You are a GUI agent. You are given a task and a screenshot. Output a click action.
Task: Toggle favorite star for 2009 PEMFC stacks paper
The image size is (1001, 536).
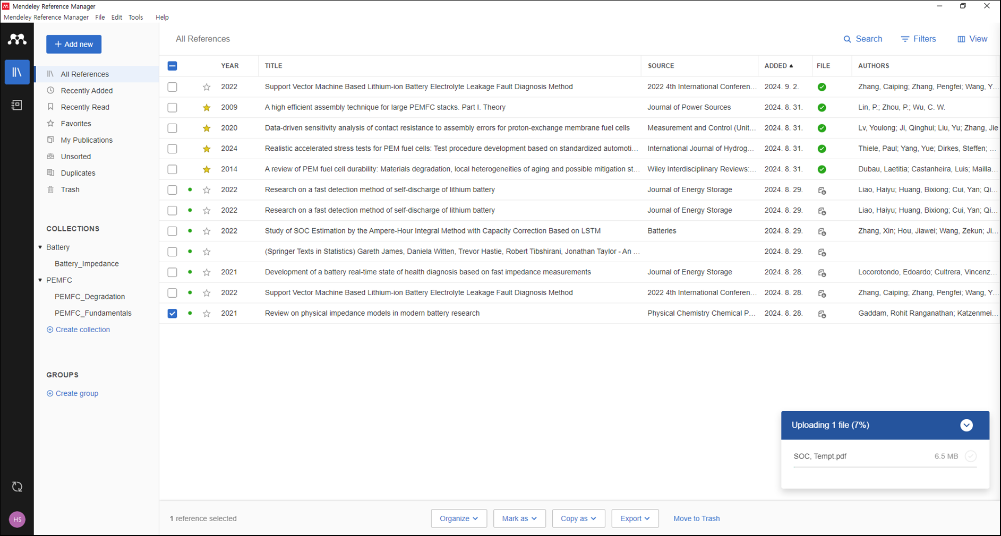pyautogui.click(x=207, y=108)
